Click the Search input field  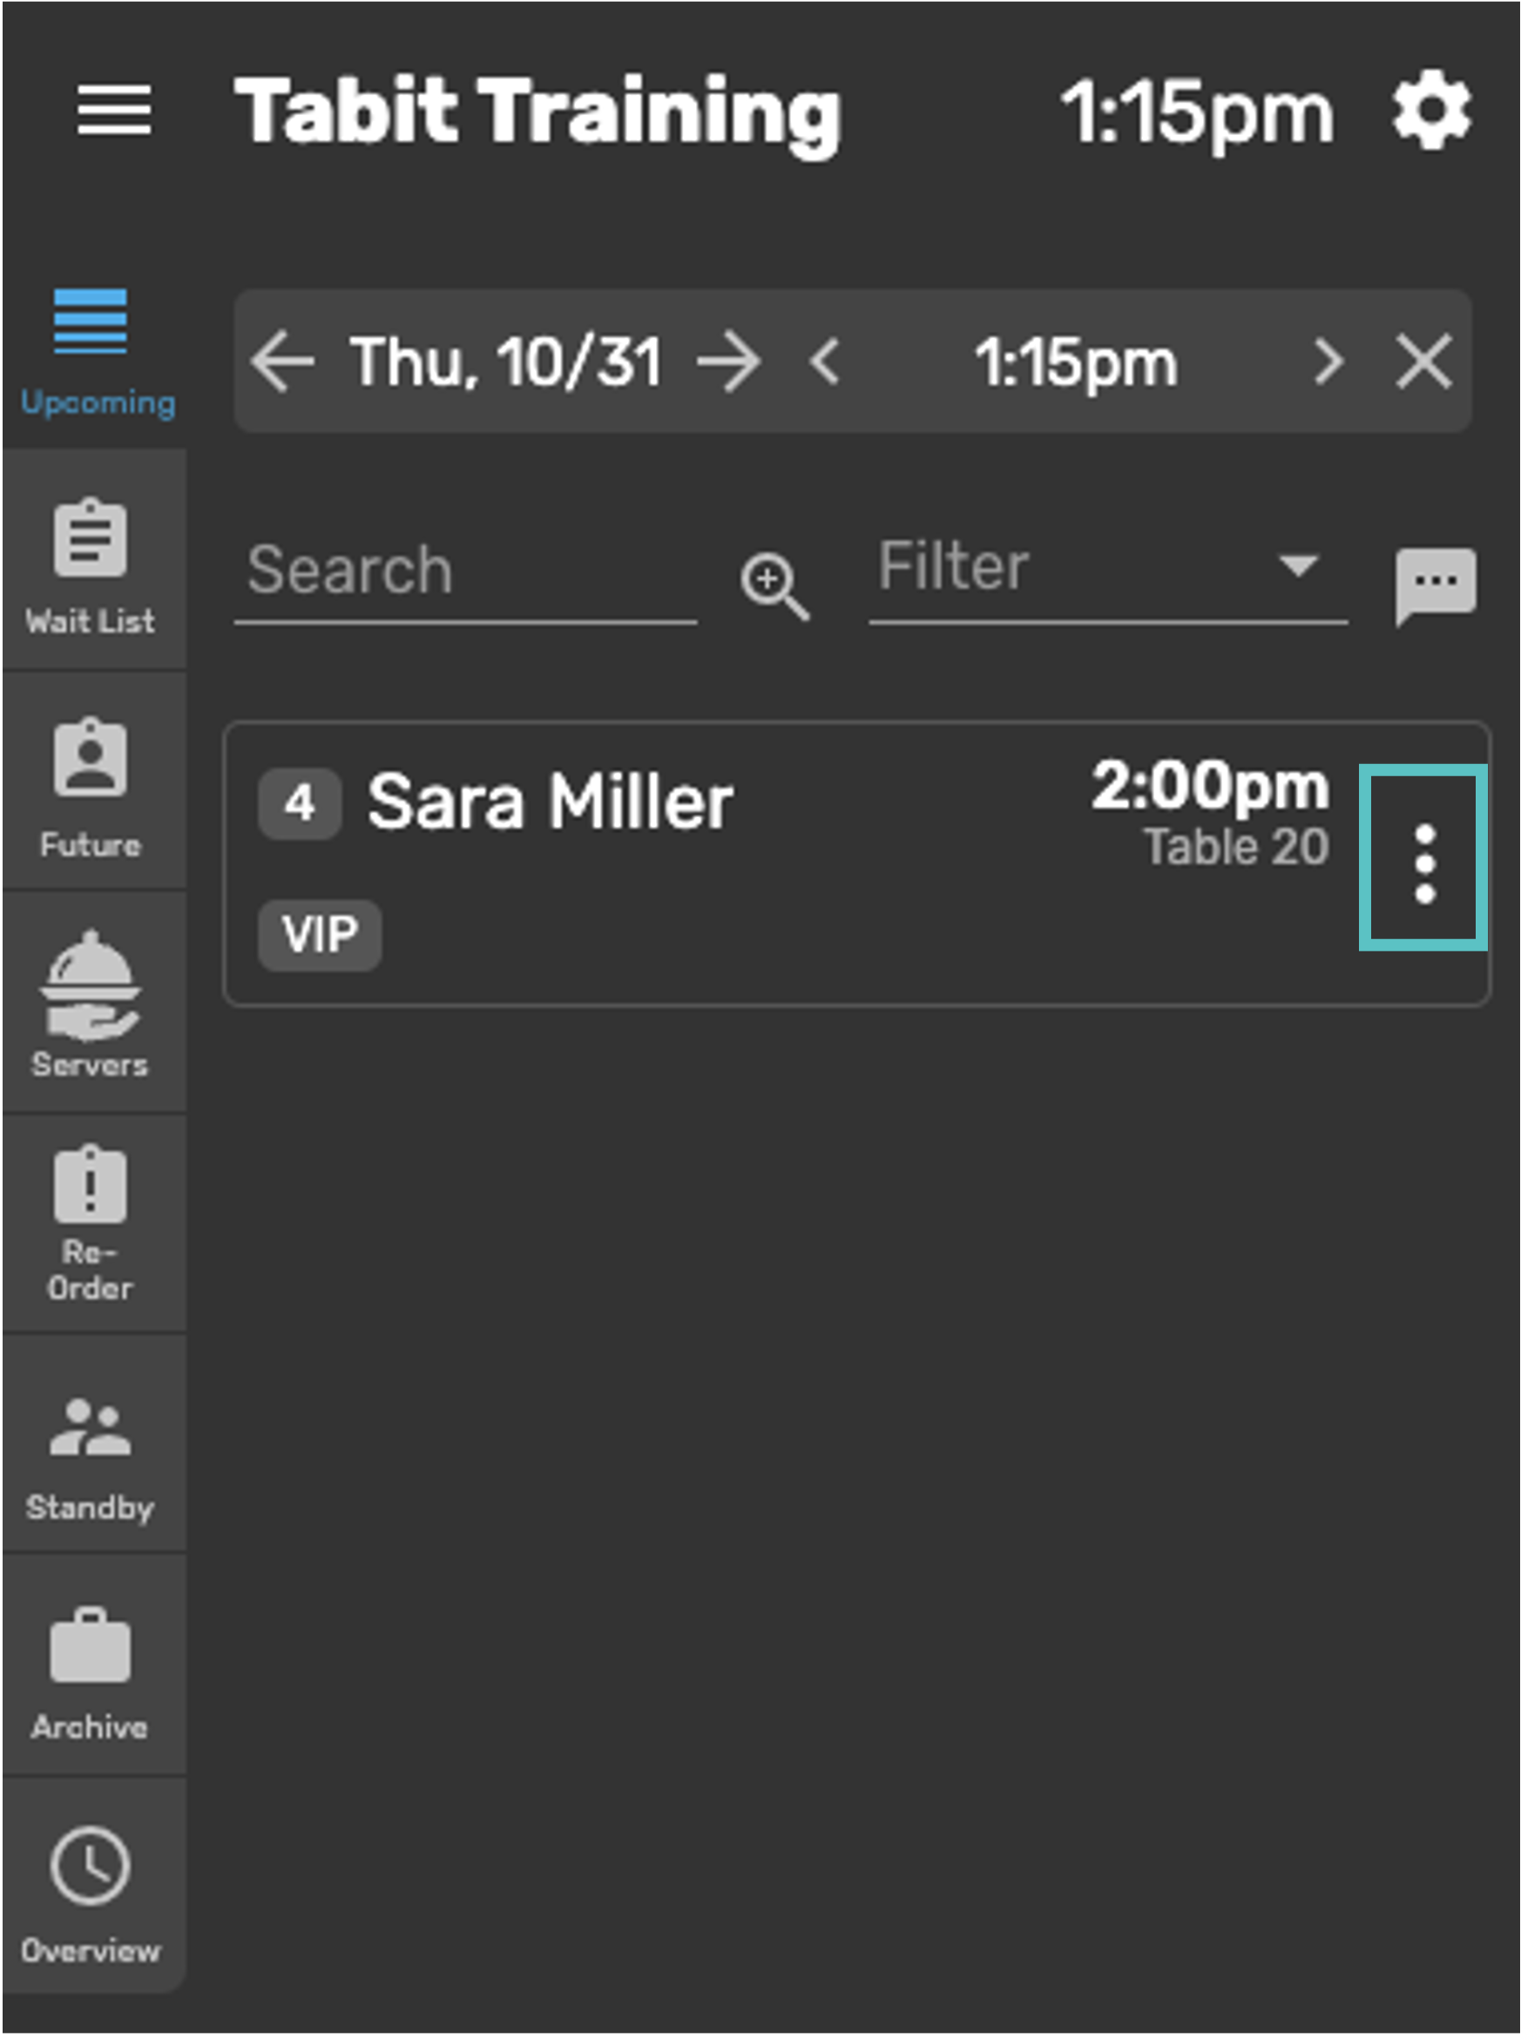click(x=464, y=571)
